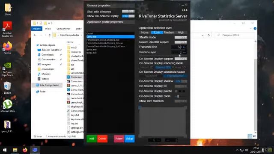Set detection level to Medium
This screenshot has width=274, height=154.
[169, 33]
